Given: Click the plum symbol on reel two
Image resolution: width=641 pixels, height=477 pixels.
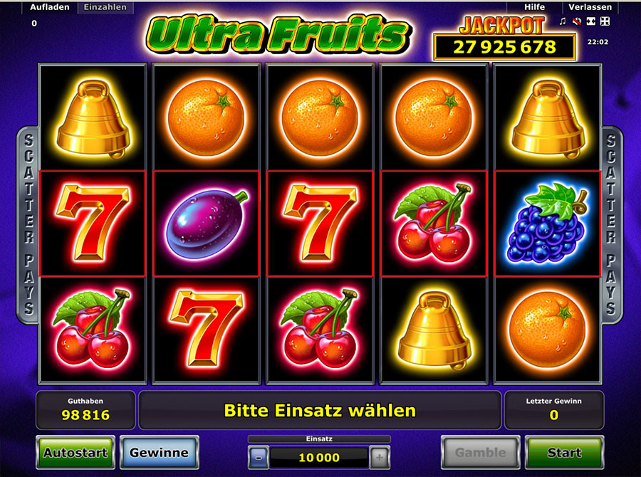Looking at the screenshot, I should pos(206,224).
